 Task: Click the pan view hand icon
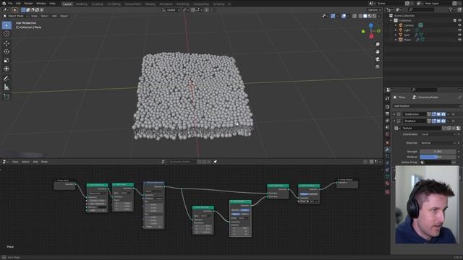coord(378,51)
